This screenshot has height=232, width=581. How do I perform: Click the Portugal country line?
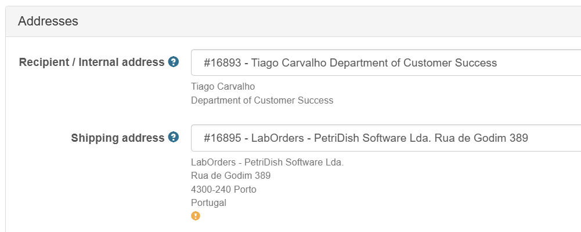pos(208,203)
